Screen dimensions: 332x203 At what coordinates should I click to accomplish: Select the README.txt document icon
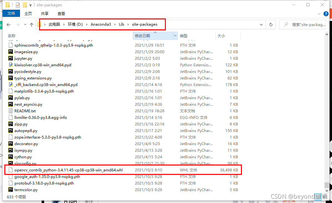(x=11, y=111)
